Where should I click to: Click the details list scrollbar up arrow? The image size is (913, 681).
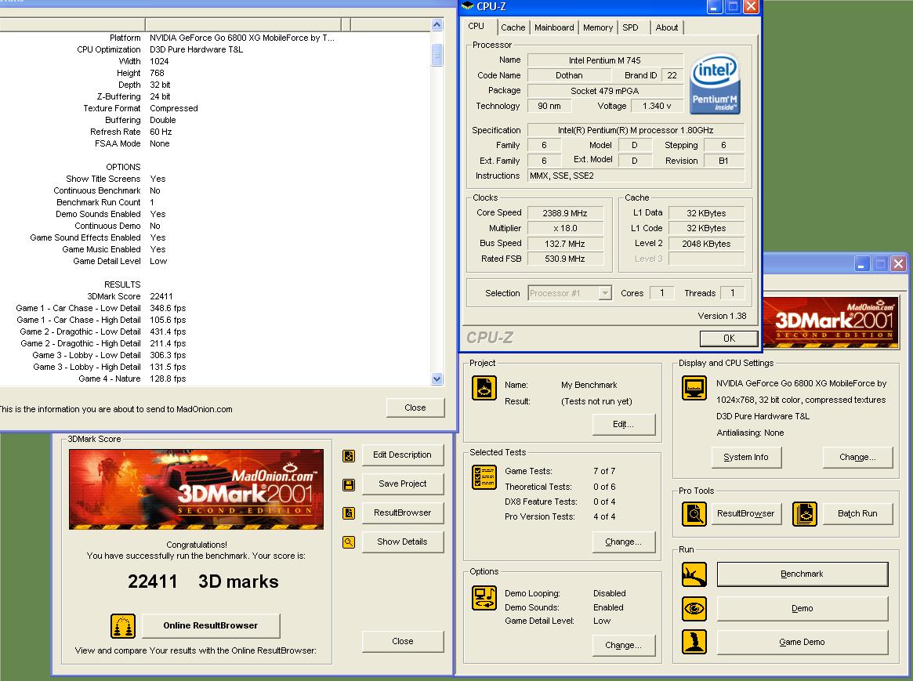pyautogui.click(x=437, y=24)
